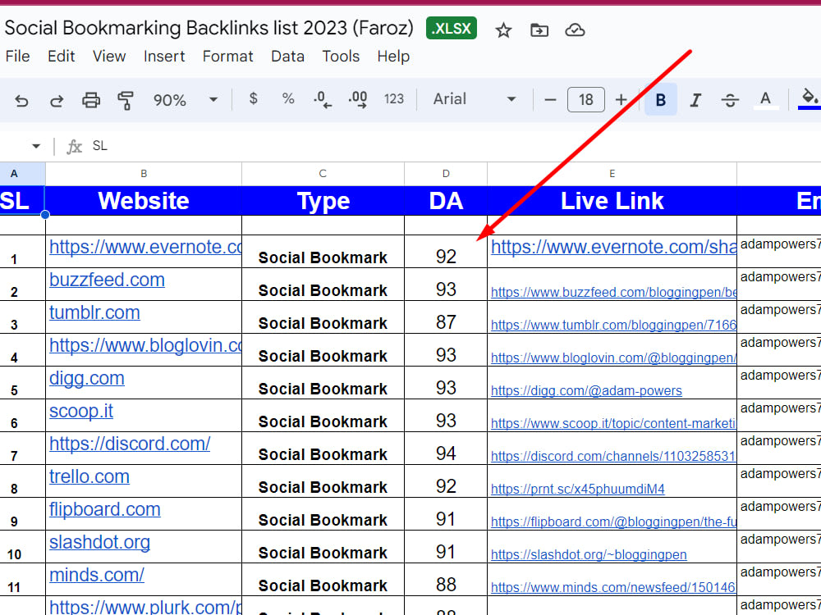The image size is (821, 615).
Task: Open the https://prnt.sc/x45phuumdiM4 live link
Action: [578, 489]
